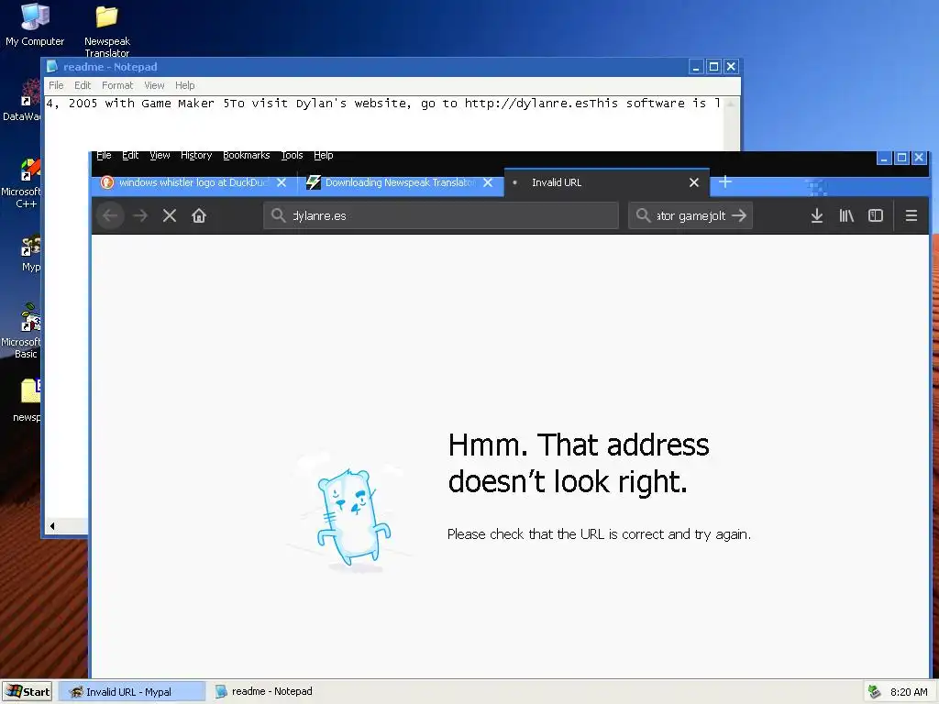Open the Downloads arrow icon
Screen dimensions: 939x704
[x=817, y=215]
